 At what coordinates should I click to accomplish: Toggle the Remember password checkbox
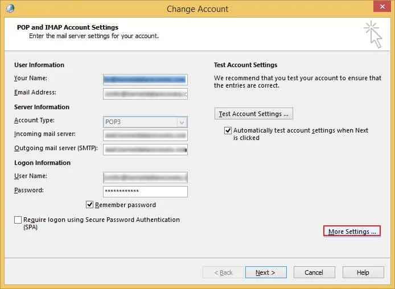(89, 205)
